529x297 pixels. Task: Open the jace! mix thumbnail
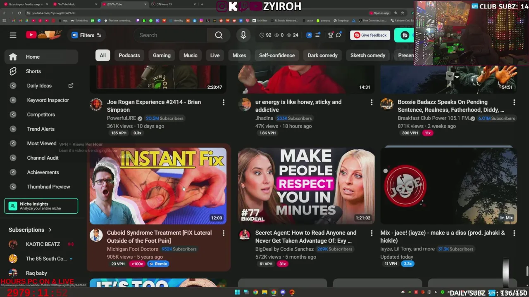448,185
